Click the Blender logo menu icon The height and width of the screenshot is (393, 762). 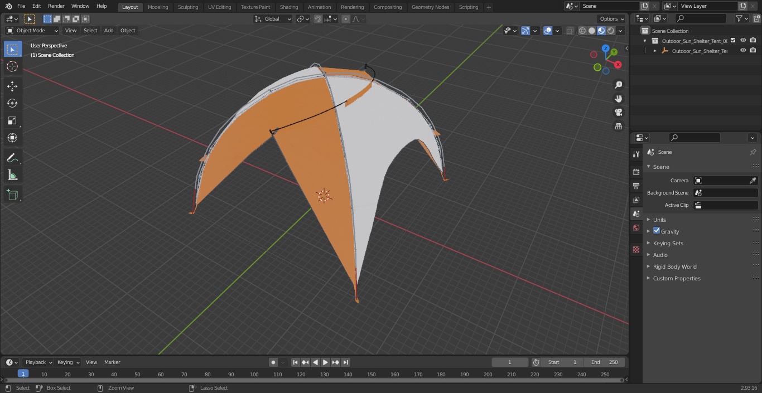coord(8,6)
